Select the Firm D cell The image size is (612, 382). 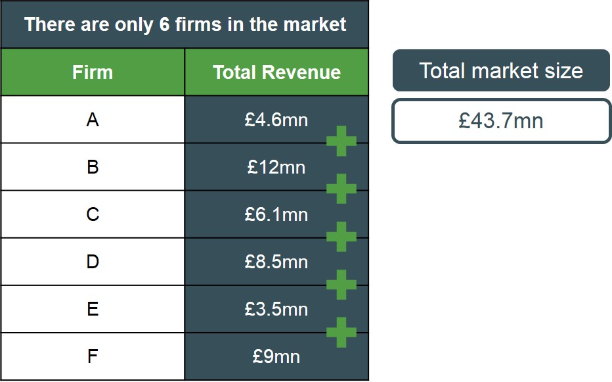pyautogui.click(x=93, y=262)
